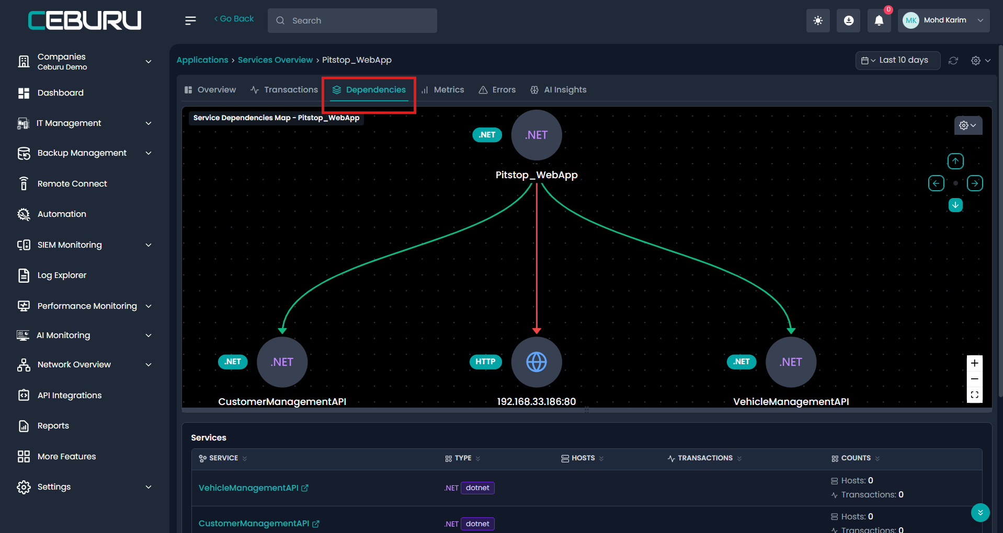The width and height of the screenshot is (1003, 533).
Task: Open the Last 10 days date range dropdown
Action: pyautogui.click(x=897, y=60)
